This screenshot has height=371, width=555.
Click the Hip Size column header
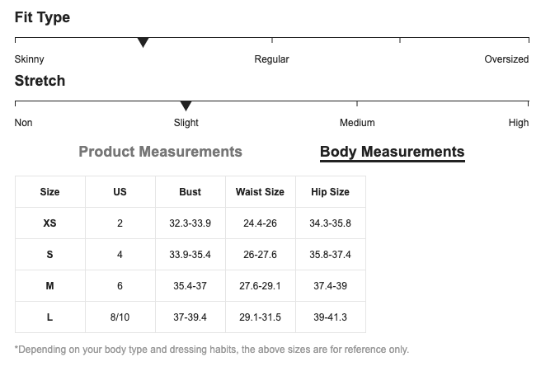[x=330, y=192]
